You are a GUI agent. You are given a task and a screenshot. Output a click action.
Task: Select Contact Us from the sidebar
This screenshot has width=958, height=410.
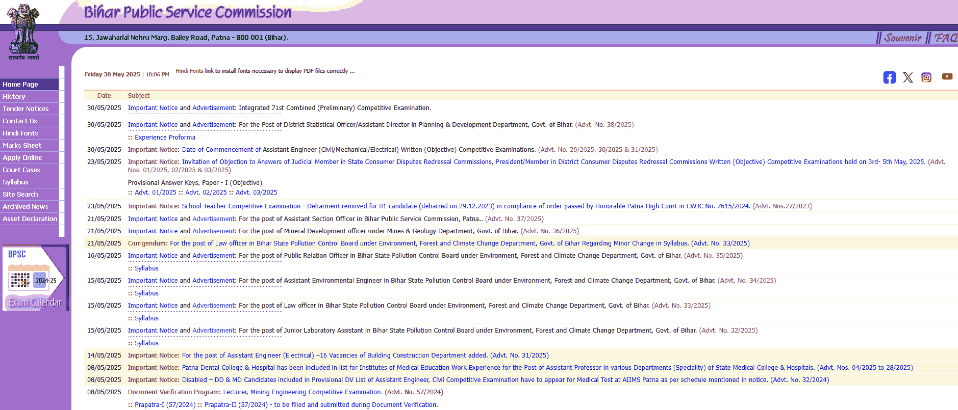(30, 121)
